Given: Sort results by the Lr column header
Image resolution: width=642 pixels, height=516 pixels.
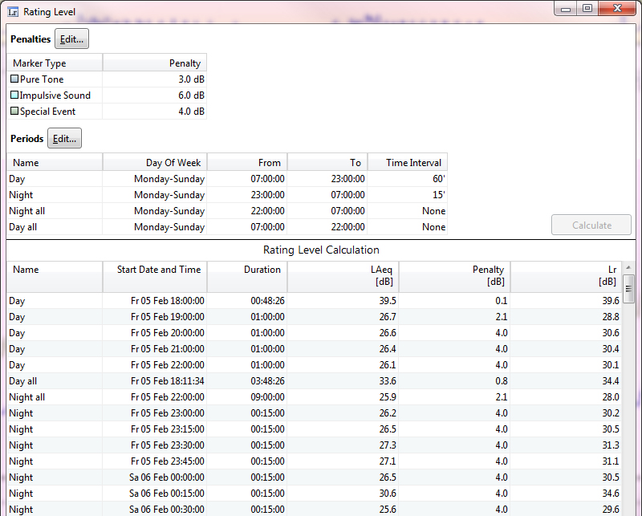Looking at the screenshot, I should [566, 275].
